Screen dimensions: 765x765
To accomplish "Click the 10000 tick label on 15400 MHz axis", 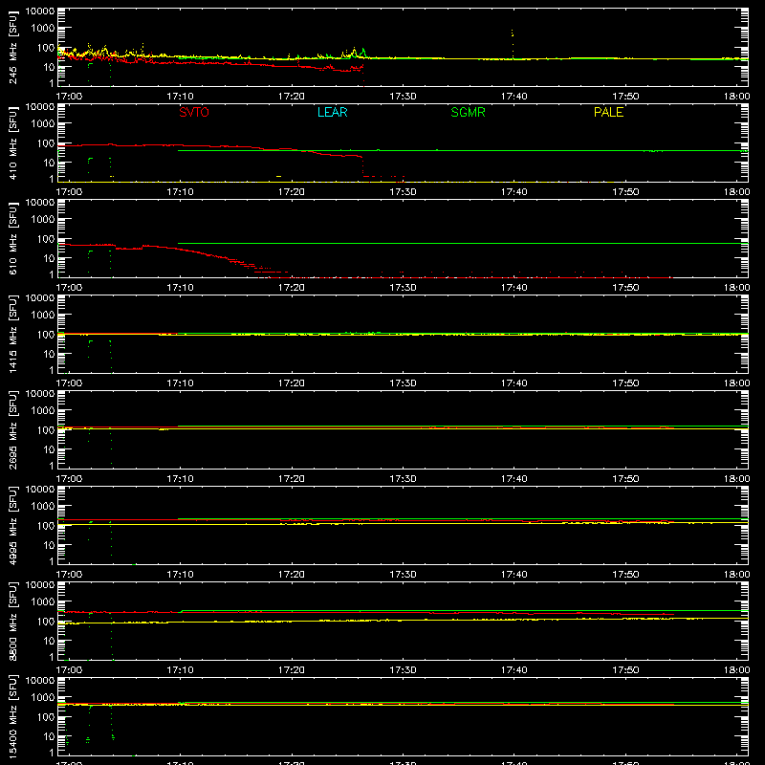I will click(x=40, y=681).
